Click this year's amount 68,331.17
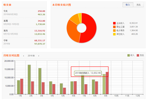The height and width of the screenshot is (101, 148). 40,40
